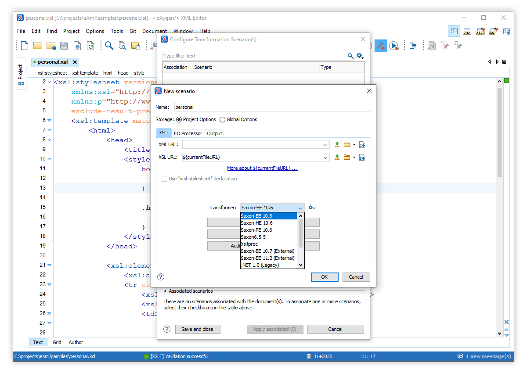Click Insert Editor Variables icon for XSL URL
527x373 pixels.
pos(337,157)
